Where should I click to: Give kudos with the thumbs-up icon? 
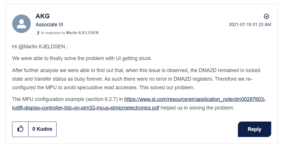[x=20, y=129]
